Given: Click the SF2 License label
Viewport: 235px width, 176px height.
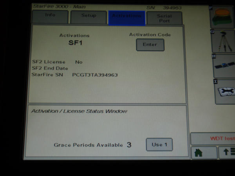Looking at the screenshot, I should [49, 62].
